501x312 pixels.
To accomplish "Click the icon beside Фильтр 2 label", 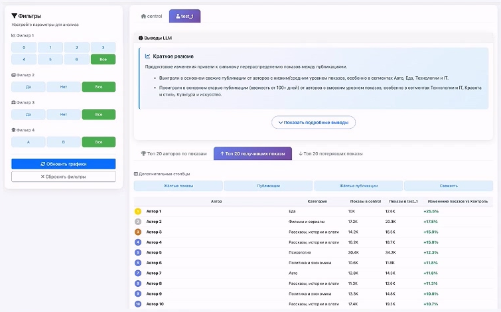I will tap(13, 75).
